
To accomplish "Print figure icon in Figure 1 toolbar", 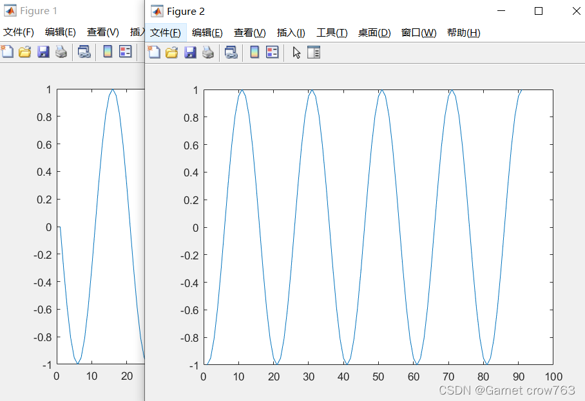I will (x=61, y=51).
